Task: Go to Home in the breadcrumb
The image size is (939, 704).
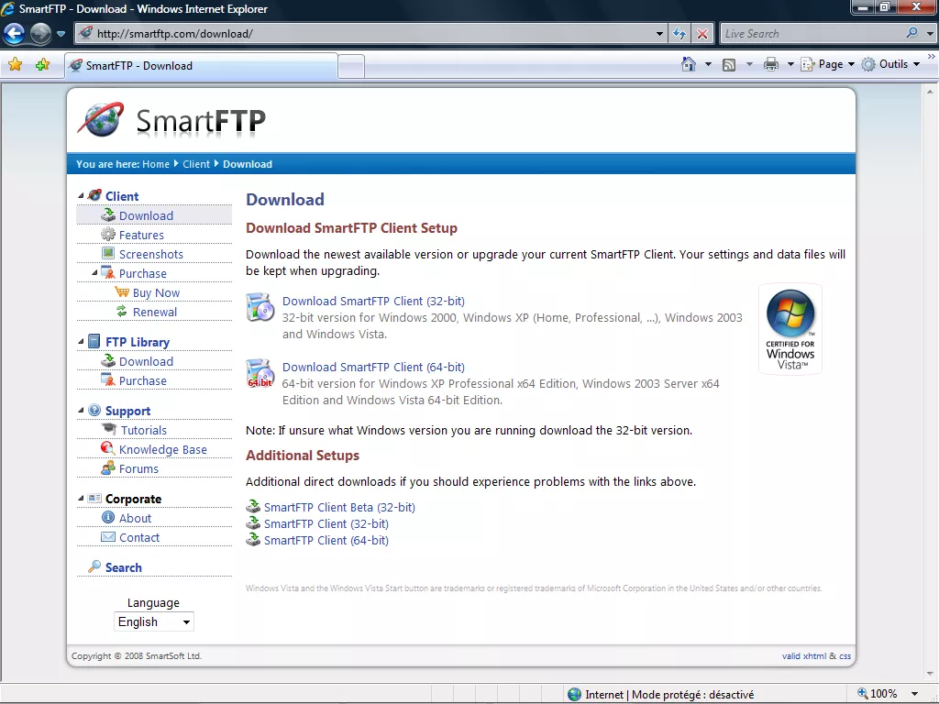Action: point(156,164)
